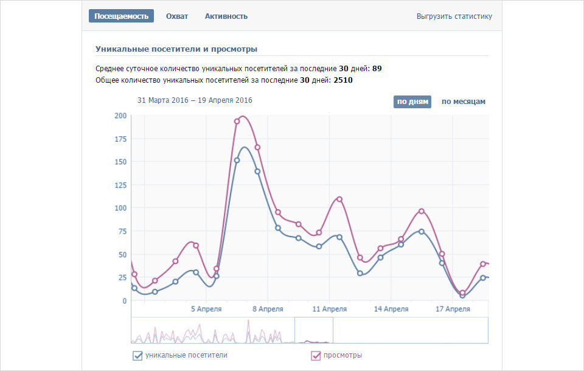Click the 8 Апреля axis label
The width and height of the screenshot is (584, 371).
coord(268,309)
